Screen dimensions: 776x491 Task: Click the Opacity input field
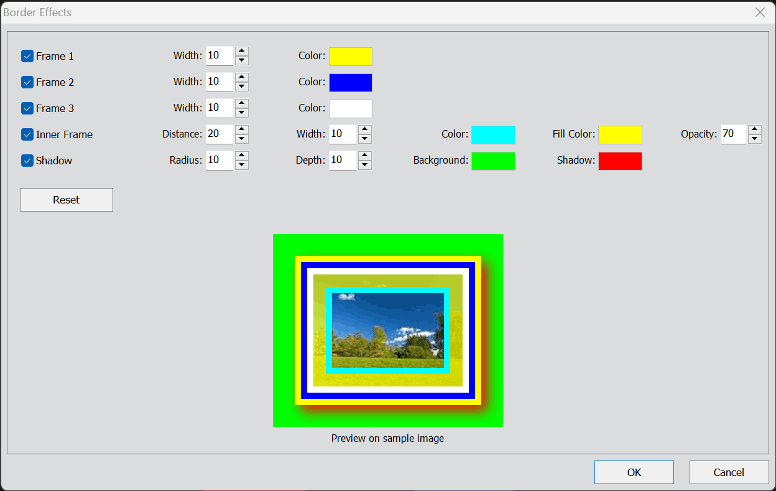coord(734,134)
